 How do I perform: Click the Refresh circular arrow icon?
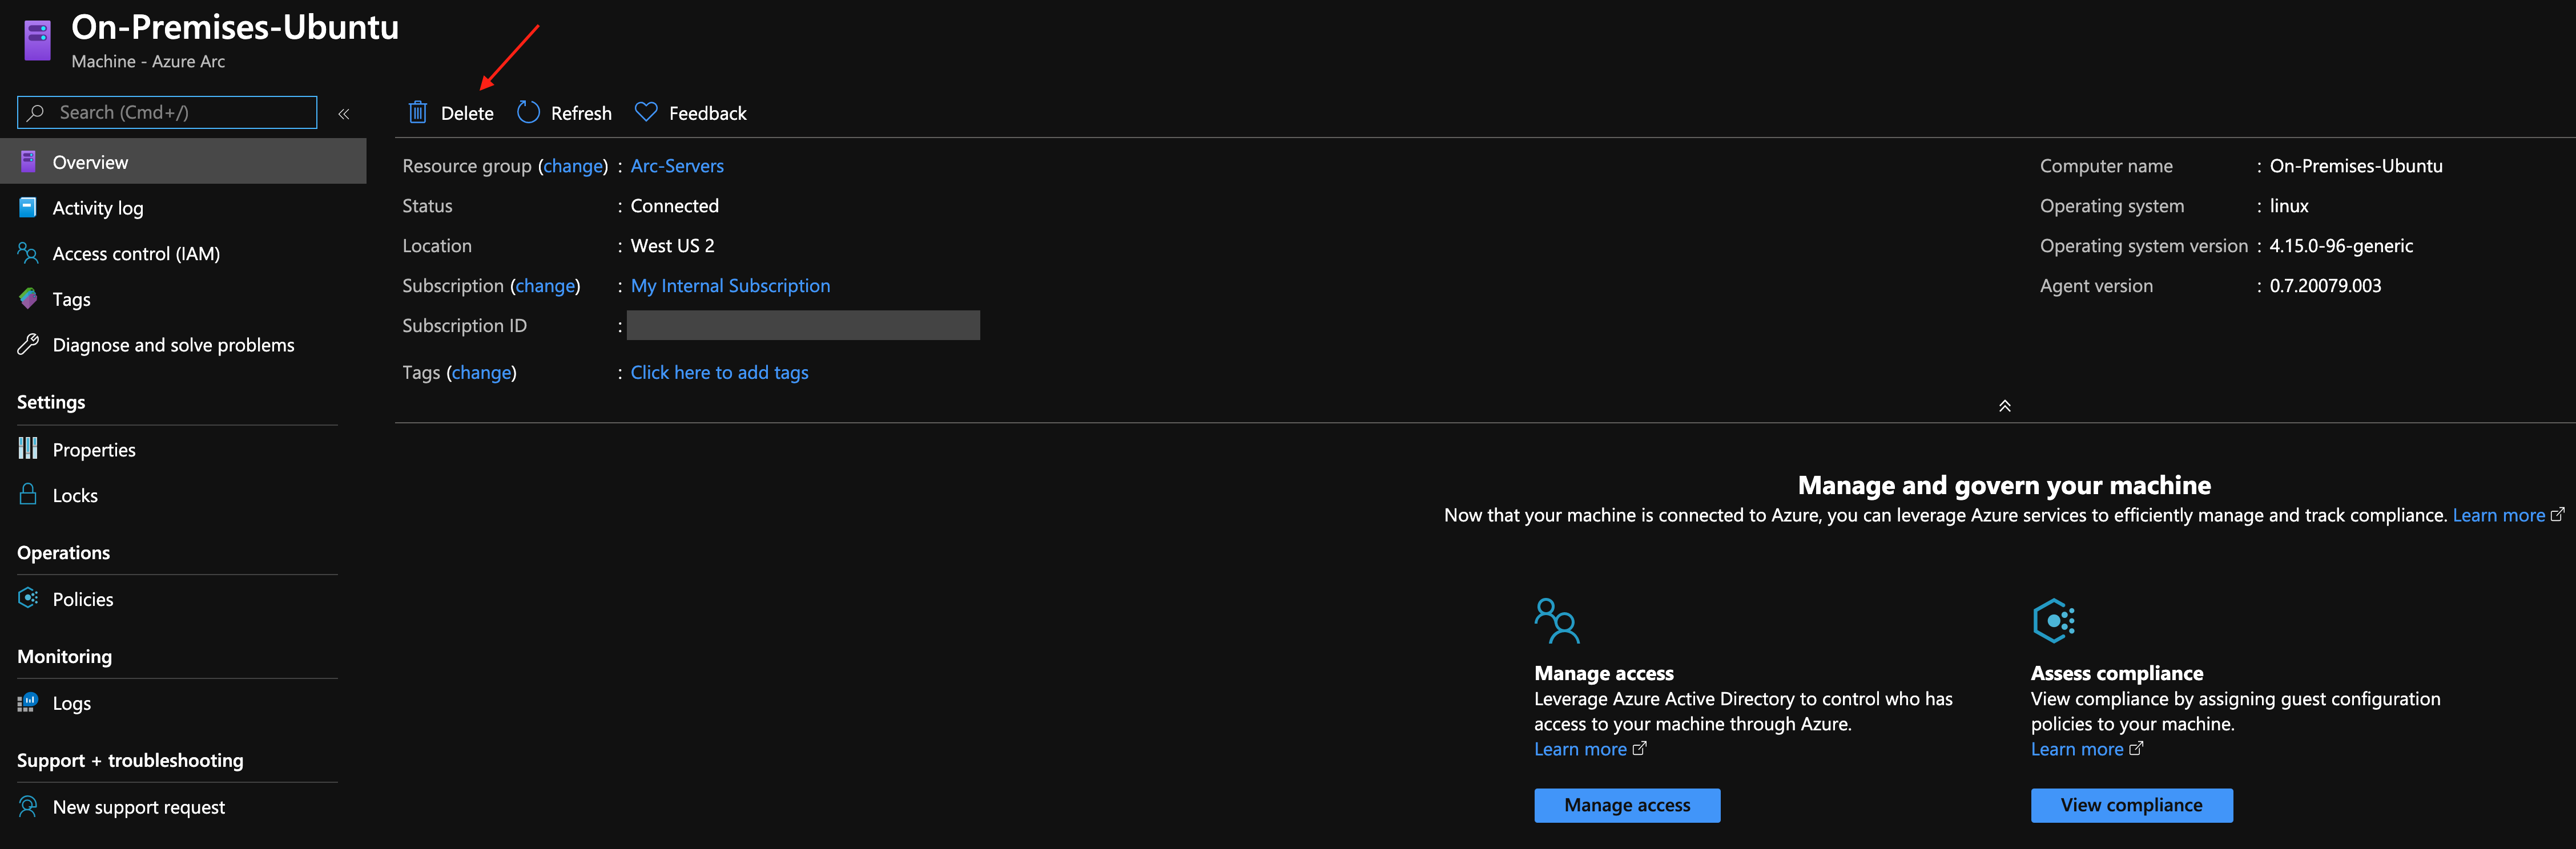[528, 112]
